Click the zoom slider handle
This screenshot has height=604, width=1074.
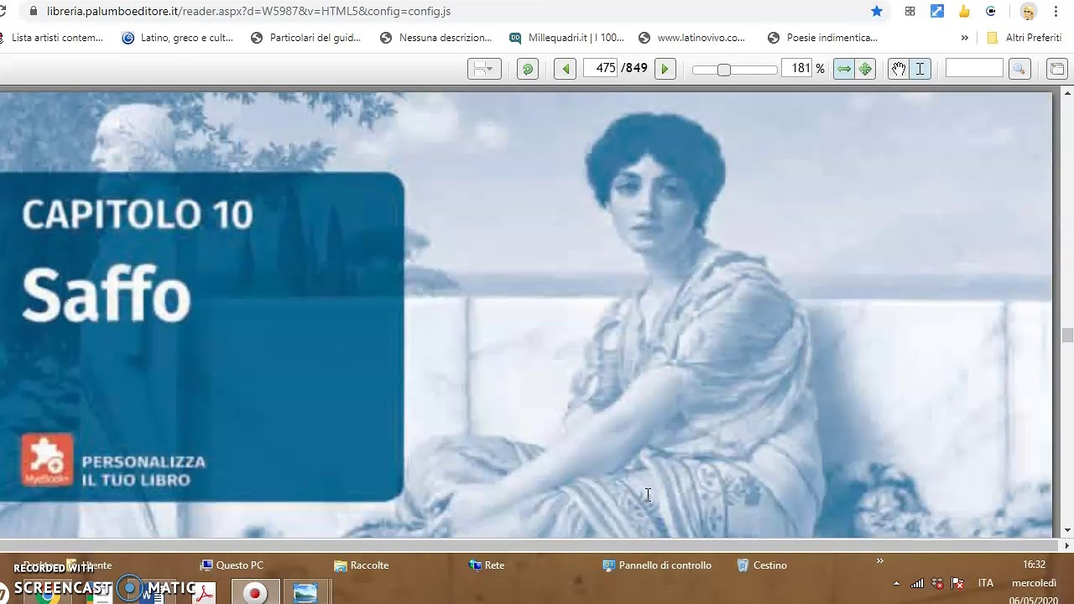click(x=723, y=70)
